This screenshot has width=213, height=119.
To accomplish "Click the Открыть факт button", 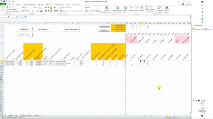I will 104,30.
